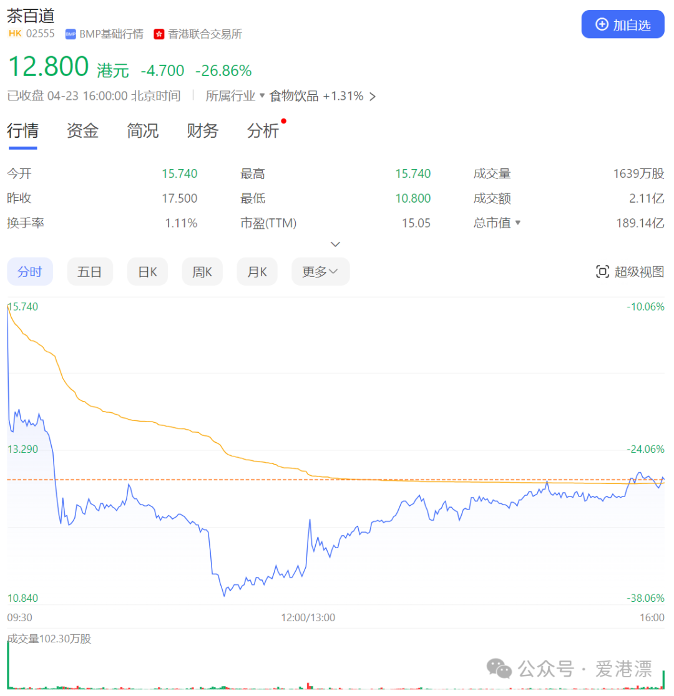Switch to the 简况 tab
Image resolution: width=674 pixels, height=696 pixels.
tap(143, 131)
